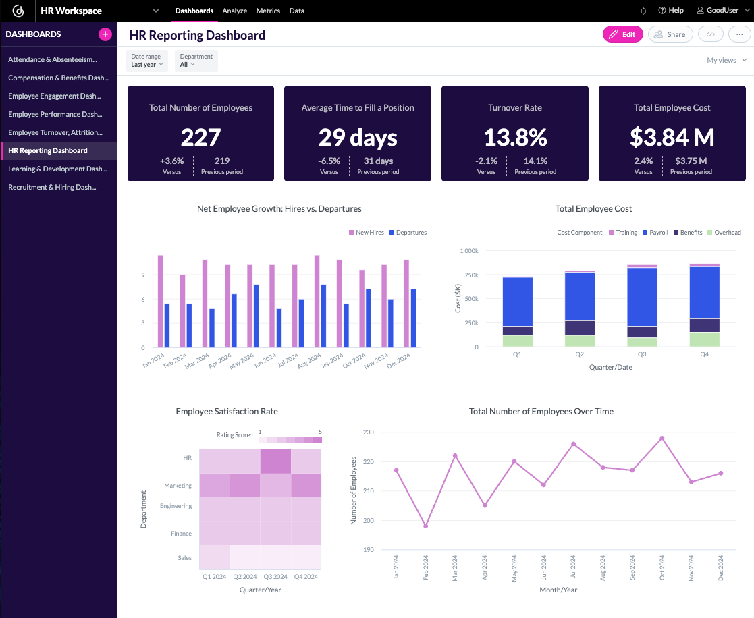Open the Date range filter dropdown
The height and width of the screenshot is (618, 754).
(146, 60)
